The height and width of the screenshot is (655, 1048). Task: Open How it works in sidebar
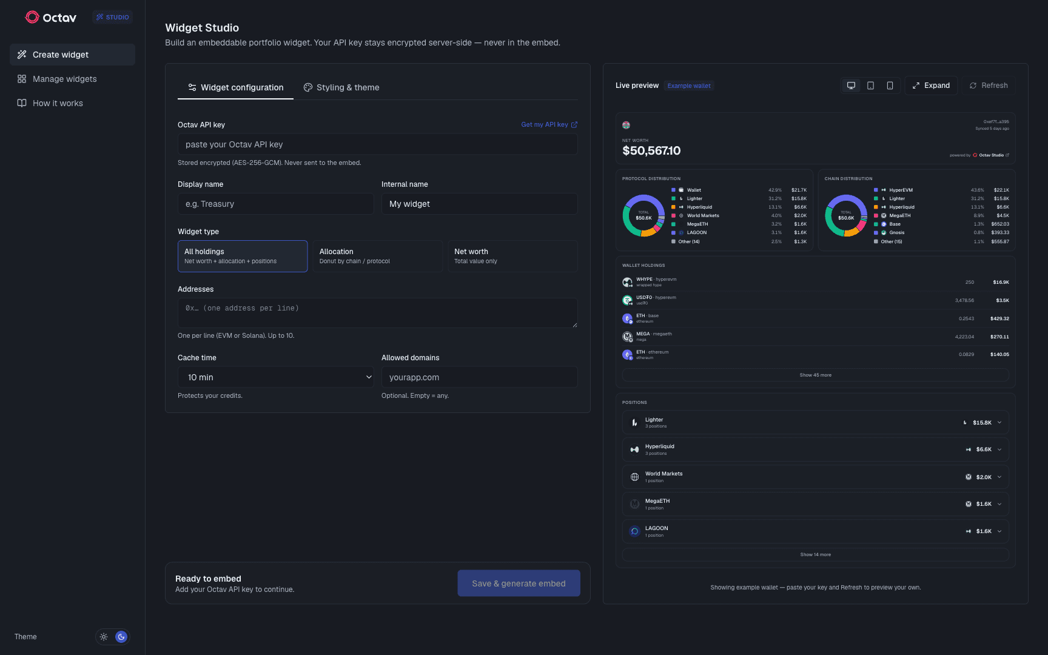[x=72, y=103]
